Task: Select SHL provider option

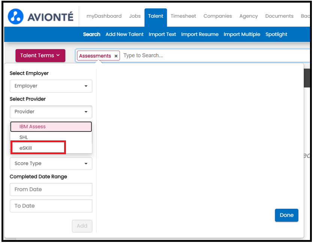Action: 51,137
